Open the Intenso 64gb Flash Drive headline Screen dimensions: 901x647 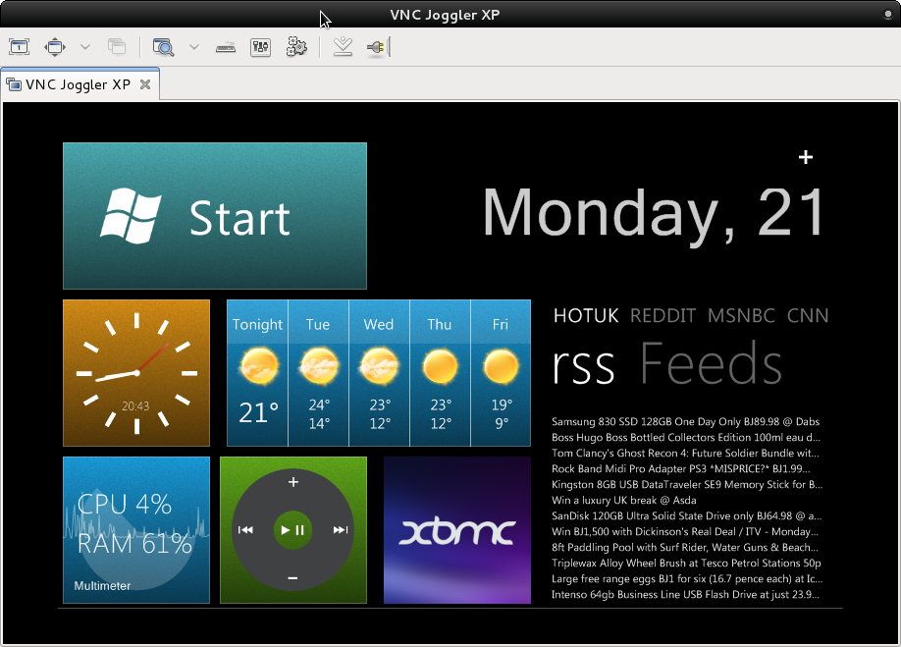tap(685, 594)
